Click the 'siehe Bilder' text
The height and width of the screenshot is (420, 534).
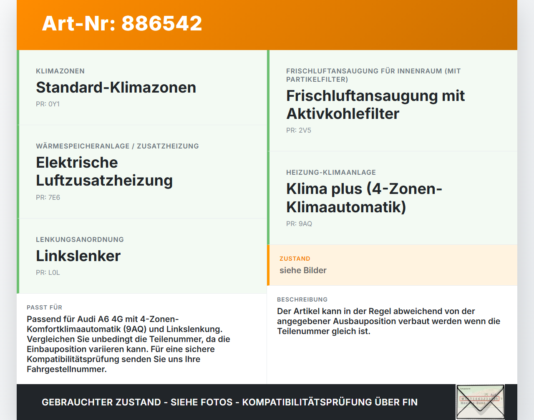point(303,270)
